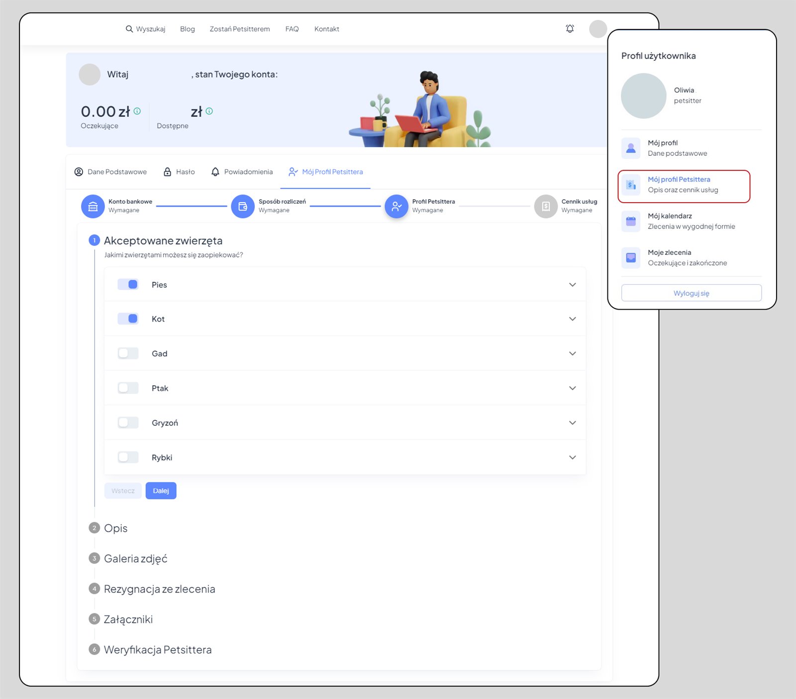
Task: Expand the Gryzoń row chevron
Action: 572,423
